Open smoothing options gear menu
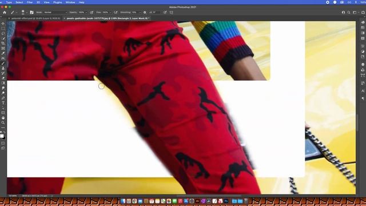 (x=145, y=13)
